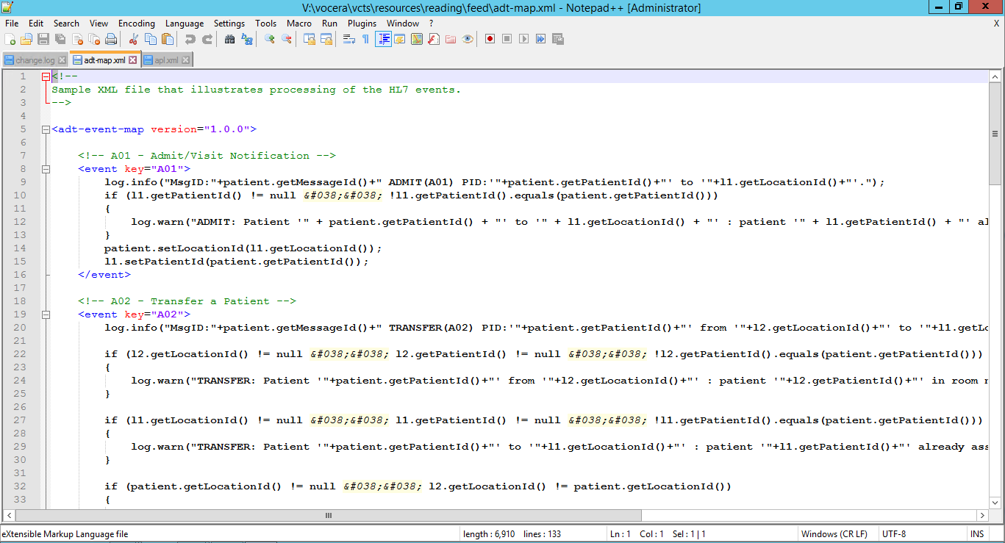Click the vertical scrollbar down arrow
The height and width of the screenshot is (543, 1005).
[x=994, y=502]
